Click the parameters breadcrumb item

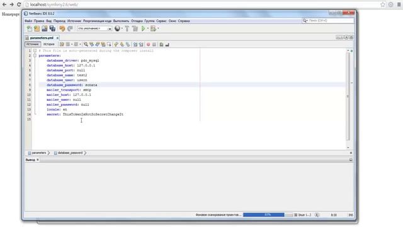37,153
